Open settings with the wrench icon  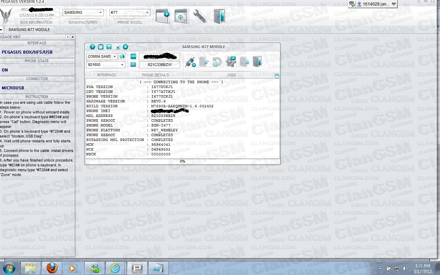200,16
